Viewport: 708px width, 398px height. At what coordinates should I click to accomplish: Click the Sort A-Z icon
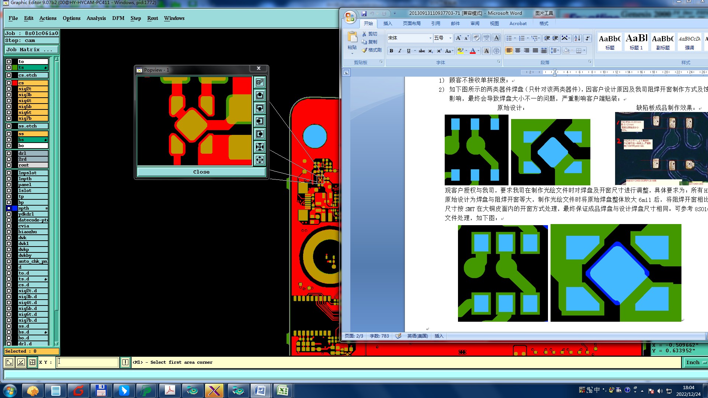click(577, 38)
